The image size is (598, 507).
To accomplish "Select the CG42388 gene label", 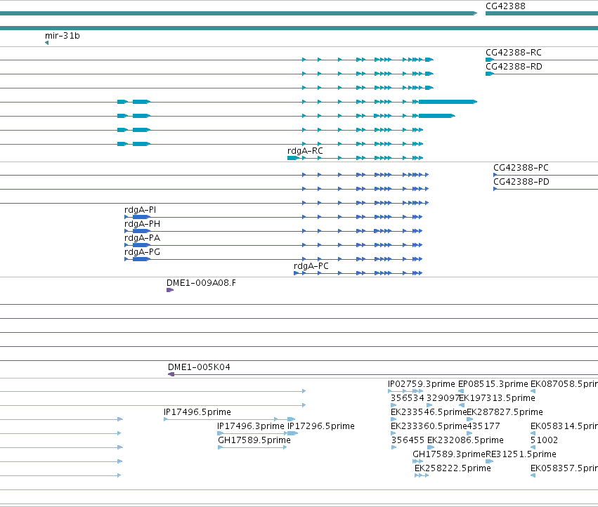I will pos(505,6).
